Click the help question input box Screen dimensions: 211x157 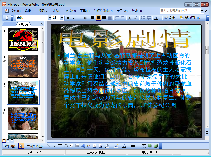tap(180, 11)
